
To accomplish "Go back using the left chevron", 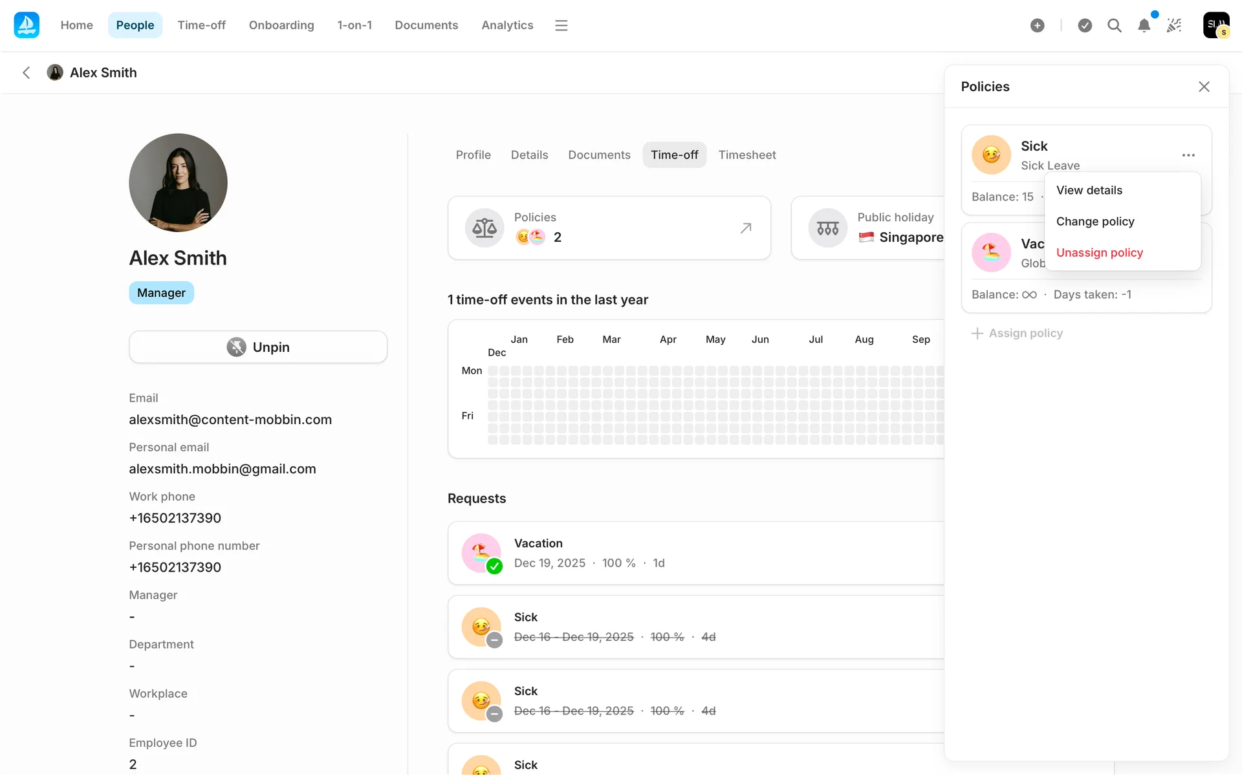I will (27, 72).
